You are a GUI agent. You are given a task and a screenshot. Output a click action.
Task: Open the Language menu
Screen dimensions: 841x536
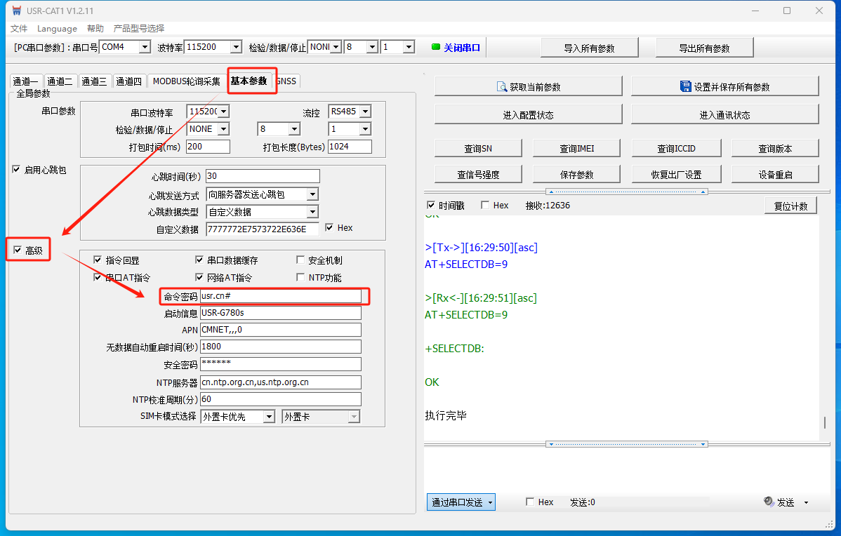[x=57, y=28]
